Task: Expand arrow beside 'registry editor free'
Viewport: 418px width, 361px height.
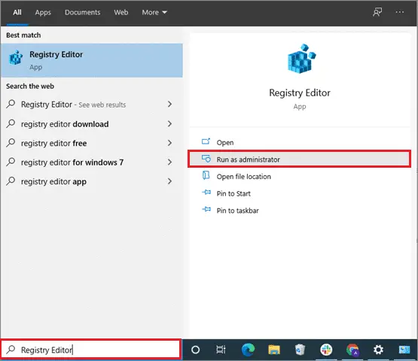Action: (169, 143)
